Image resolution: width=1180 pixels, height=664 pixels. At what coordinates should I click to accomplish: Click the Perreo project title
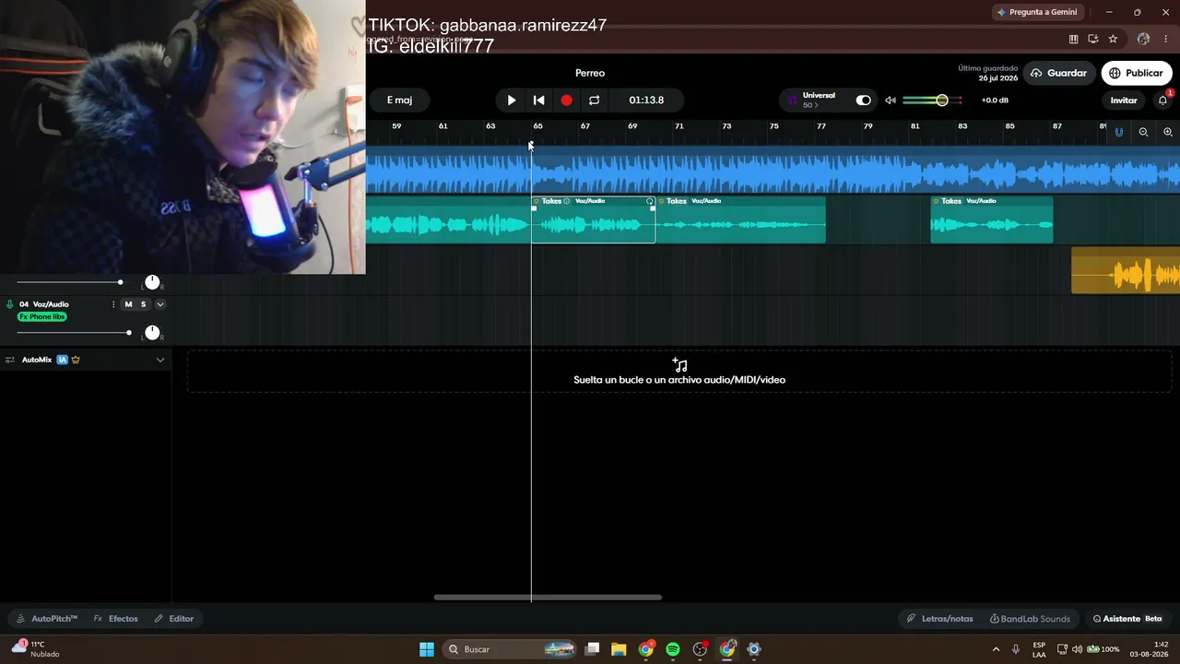tap(590, 73)
